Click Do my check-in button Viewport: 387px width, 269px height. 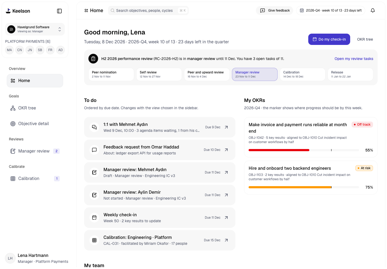pos(329,39)
